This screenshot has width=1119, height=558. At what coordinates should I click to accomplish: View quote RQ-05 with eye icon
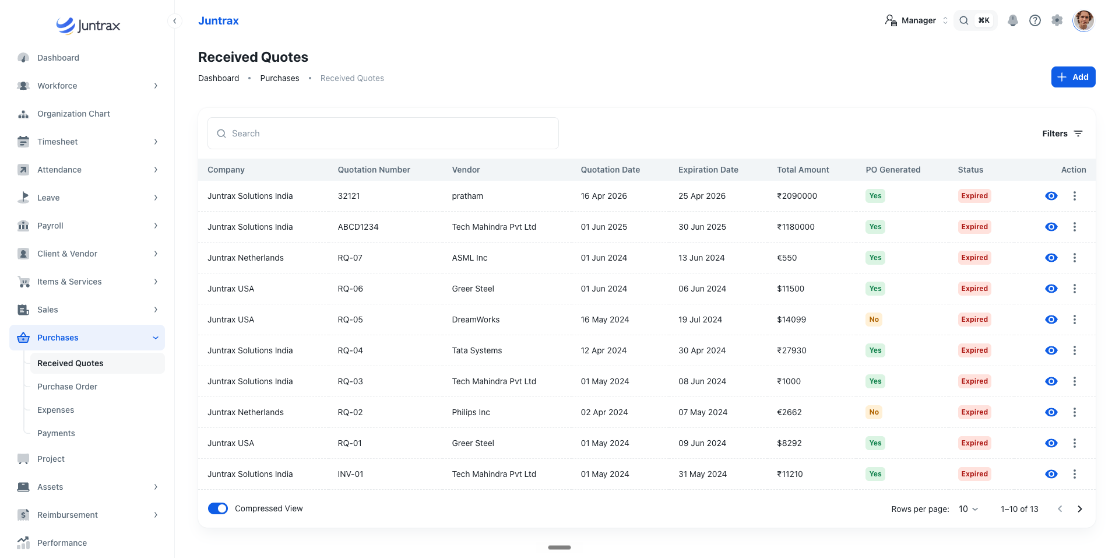[1051, 320]
